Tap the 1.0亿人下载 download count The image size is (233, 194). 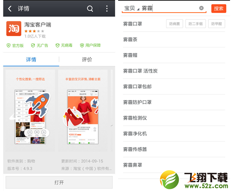point(35,37)
